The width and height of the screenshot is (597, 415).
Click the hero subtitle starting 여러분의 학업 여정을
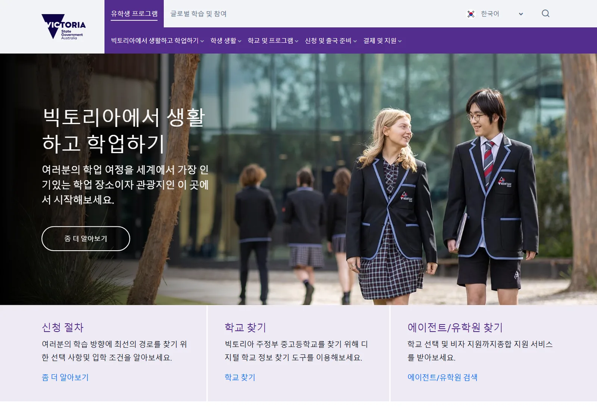point(125,185)
